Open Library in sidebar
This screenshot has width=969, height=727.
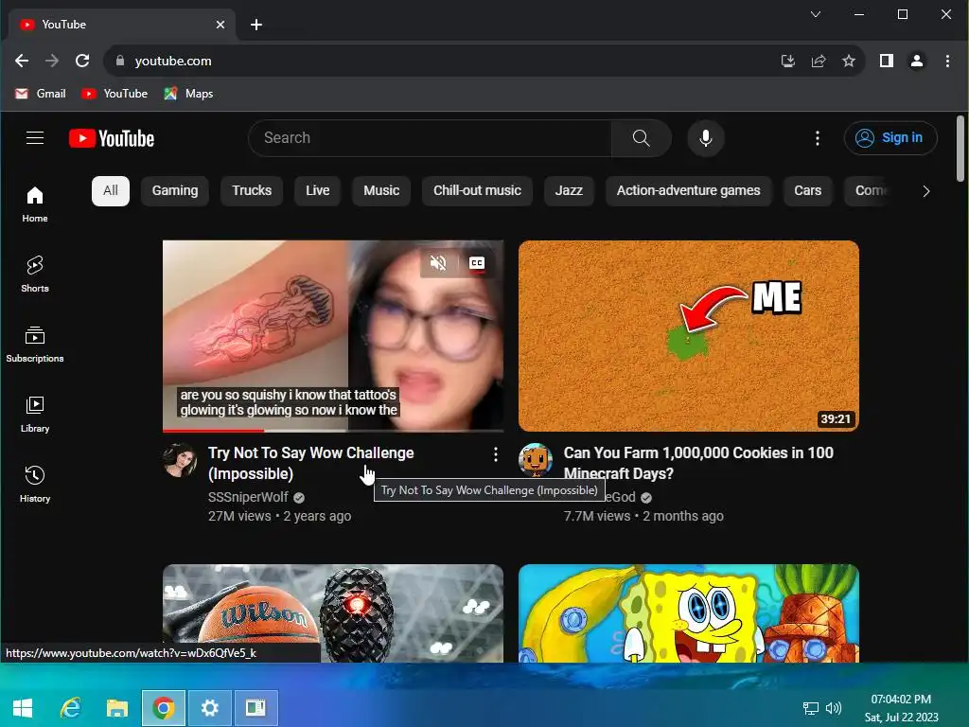(35, 415)
